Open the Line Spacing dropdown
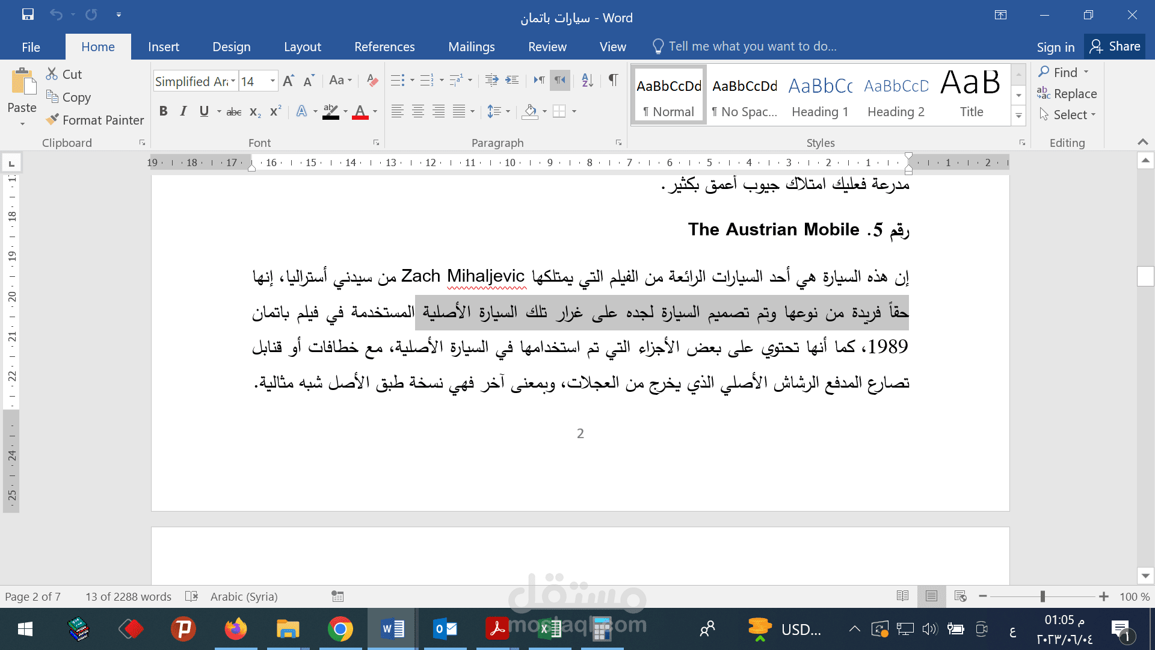 499,111
